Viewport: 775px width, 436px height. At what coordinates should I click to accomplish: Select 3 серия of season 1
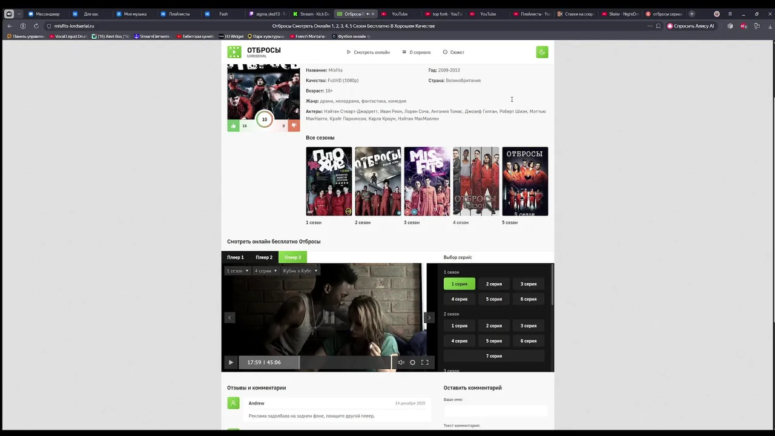coord(529,284)
